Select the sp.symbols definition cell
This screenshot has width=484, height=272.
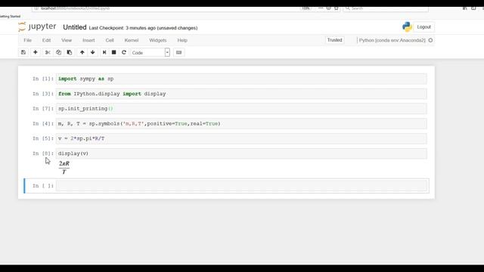pos(241,124)
